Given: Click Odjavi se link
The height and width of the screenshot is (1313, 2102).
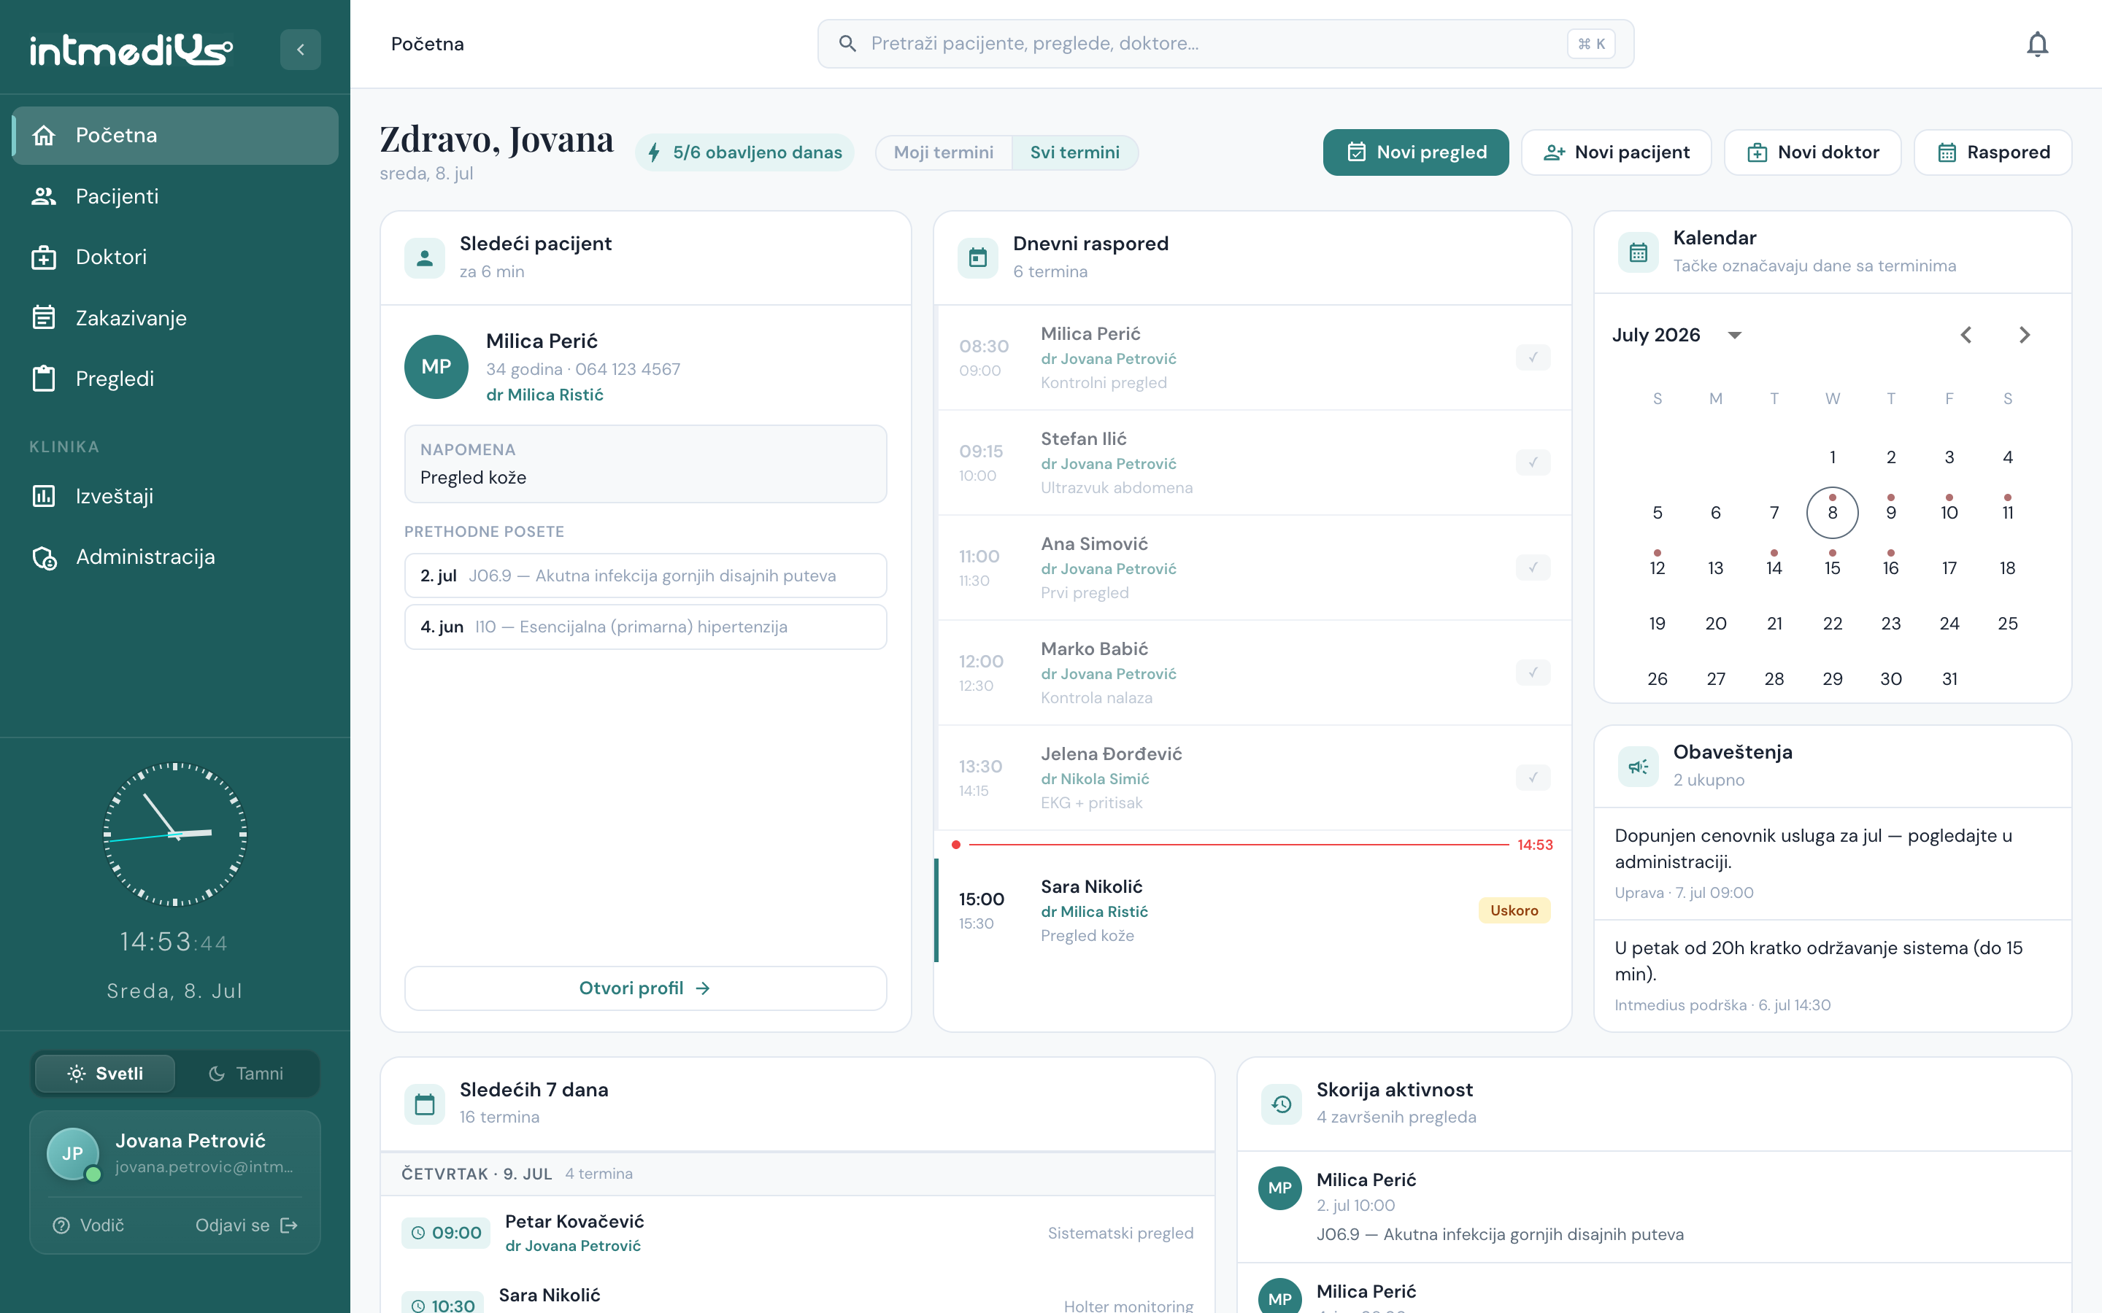Looking at the screenshot, I should click(246, 1225).
